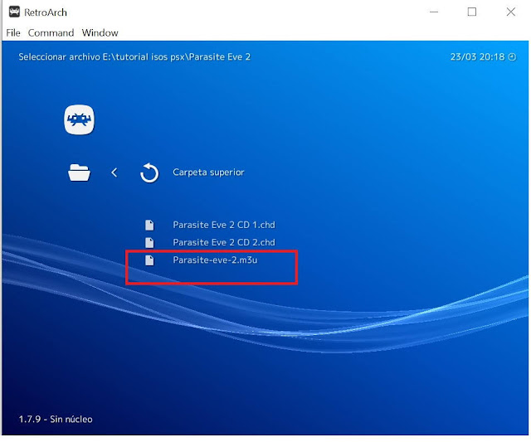Open Carpeta superior parent folder
Image resolution: width=531 pixels, height=442 pixels.
tap(208, 172)
